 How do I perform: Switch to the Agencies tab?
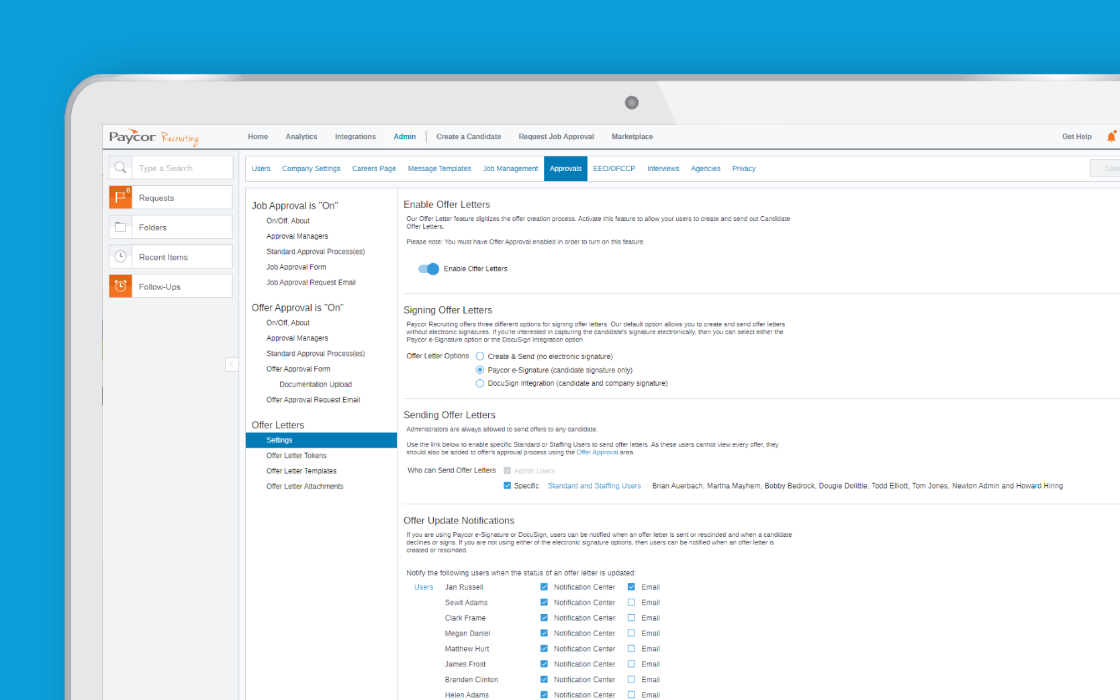coord(706,168)
